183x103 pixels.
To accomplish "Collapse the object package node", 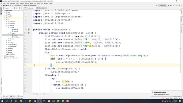I will [9, 33].
